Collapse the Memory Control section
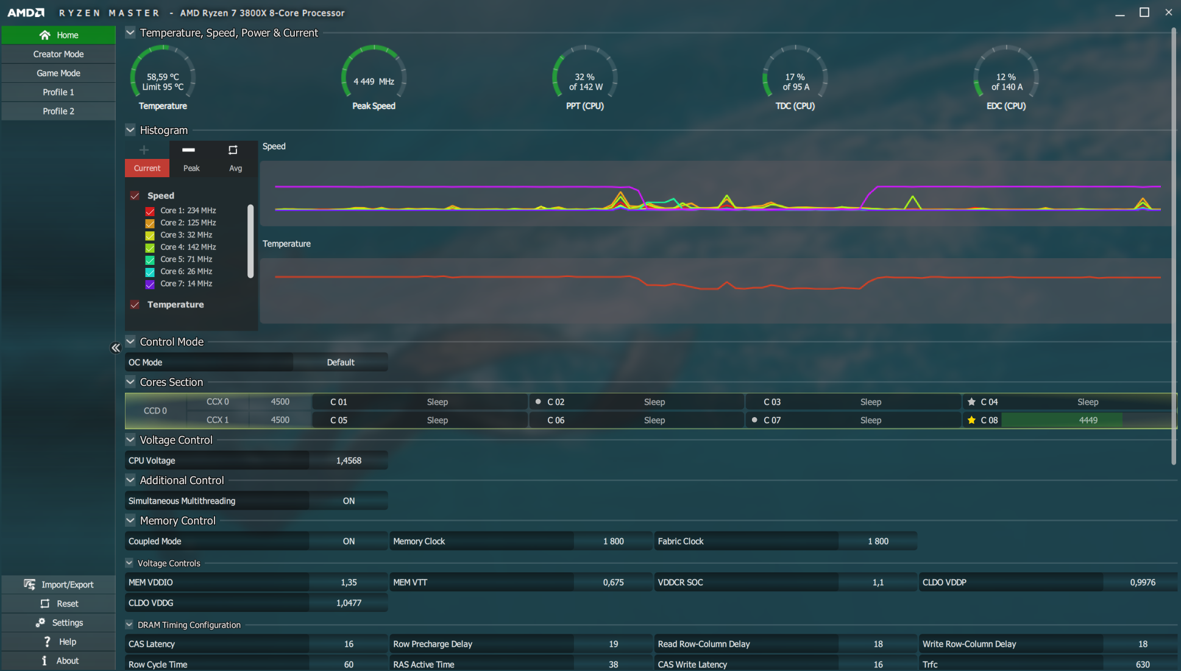 click(130, 521)
